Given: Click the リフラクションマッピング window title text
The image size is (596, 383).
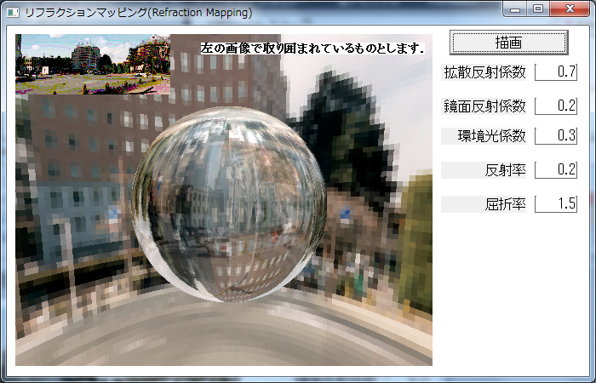Looking at the screenshot, I should pos(138,13).
